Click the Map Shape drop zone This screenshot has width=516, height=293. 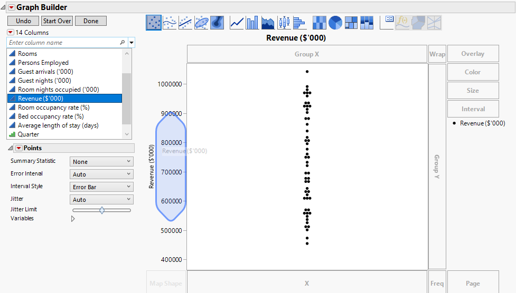pos(166,283)
